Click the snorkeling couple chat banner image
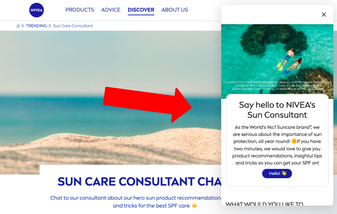The image size is (337, 214). click(277, 59)
